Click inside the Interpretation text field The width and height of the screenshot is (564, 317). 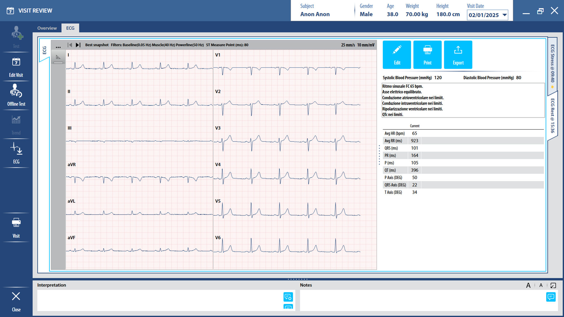tap(159, 300)
